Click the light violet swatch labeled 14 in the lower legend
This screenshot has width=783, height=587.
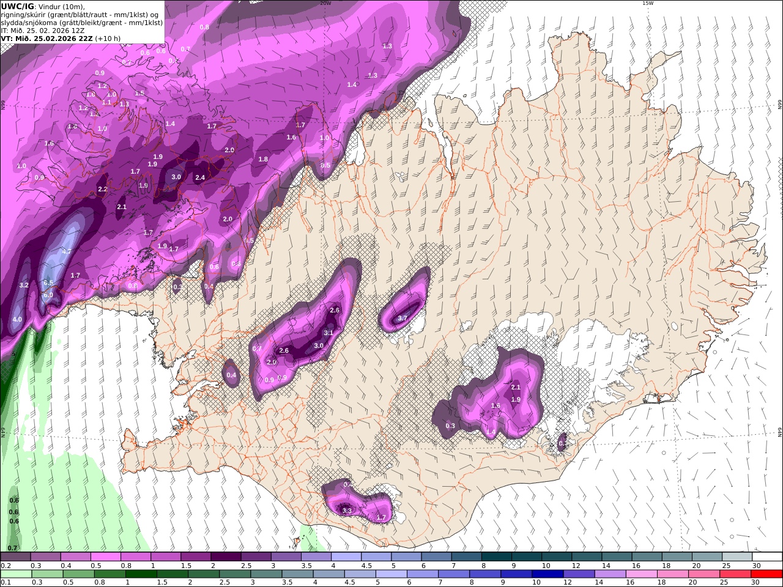[610, 574]
